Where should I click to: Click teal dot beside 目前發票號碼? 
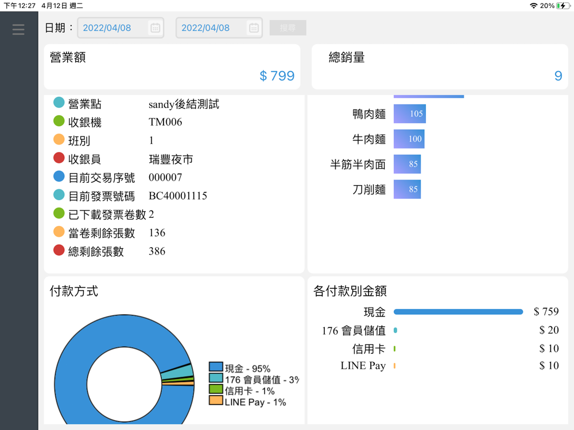click(59, 194)
